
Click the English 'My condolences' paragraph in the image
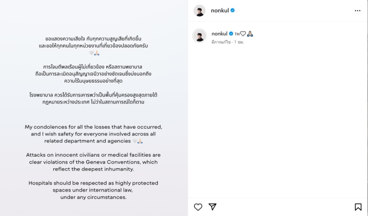point(93,134)
